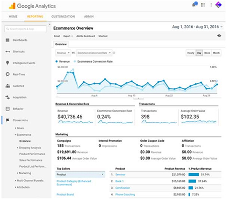Click the Behavior panel icon
The image size is (227, 199).
[8, 109]
